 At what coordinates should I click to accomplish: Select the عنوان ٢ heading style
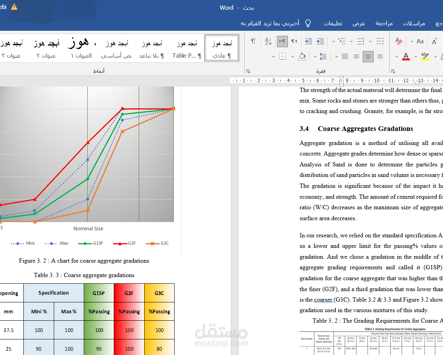point(46,48)
